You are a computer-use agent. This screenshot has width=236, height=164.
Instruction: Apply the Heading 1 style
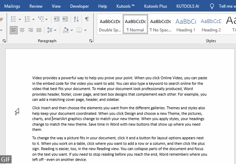point(186,24)
